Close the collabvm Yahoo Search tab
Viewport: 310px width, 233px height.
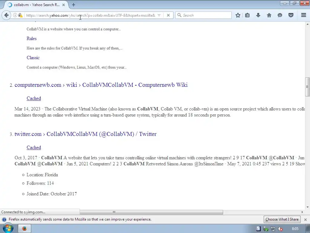64,5
